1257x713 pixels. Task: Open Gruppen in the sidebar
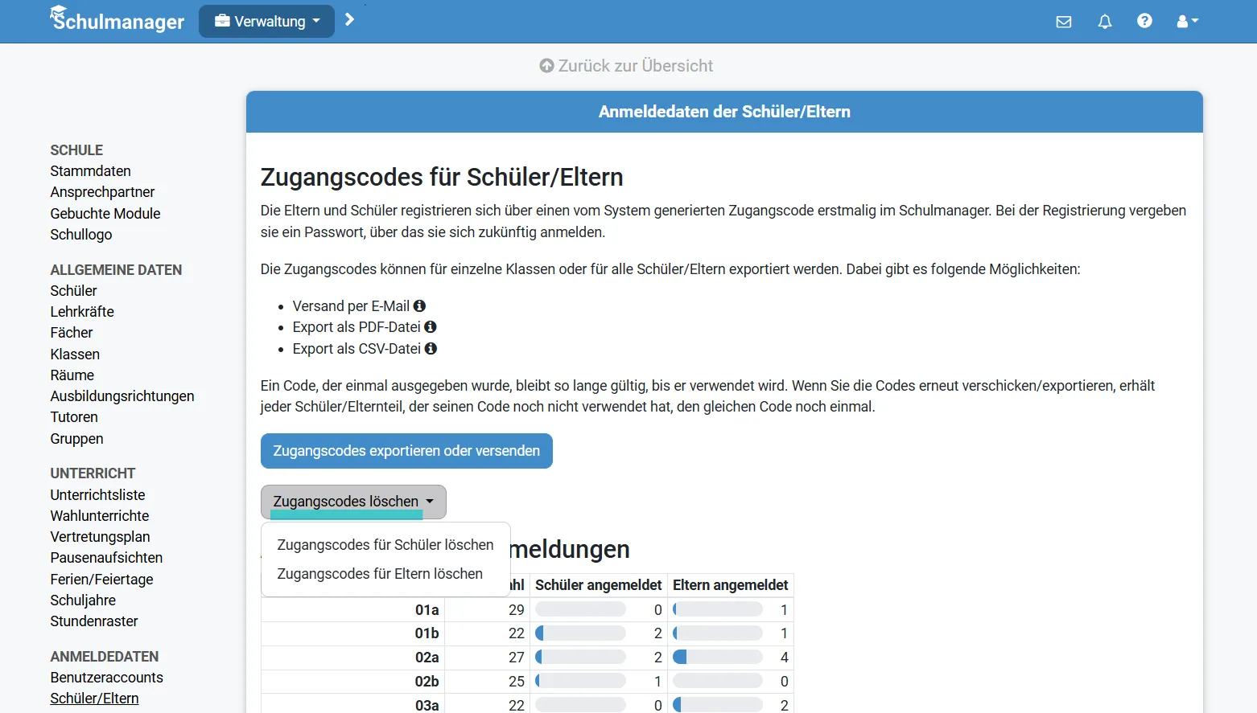pyautogui.click(x=76, y=439)
